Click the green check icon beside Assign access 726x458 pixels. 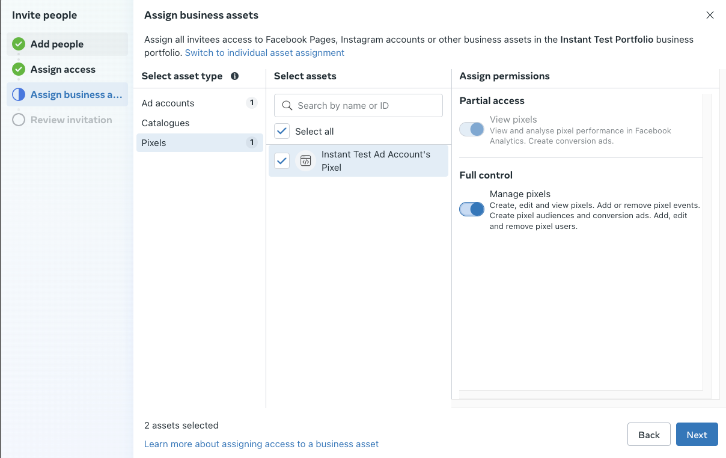19,69
